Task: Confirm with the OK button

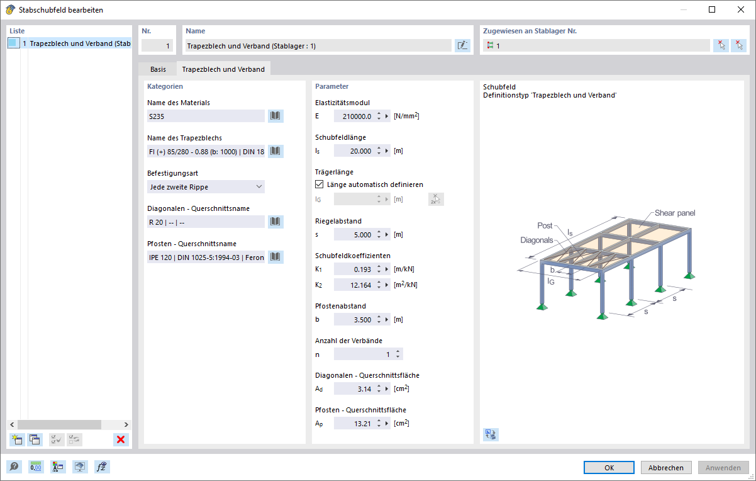Action: [x=609, y=467]
